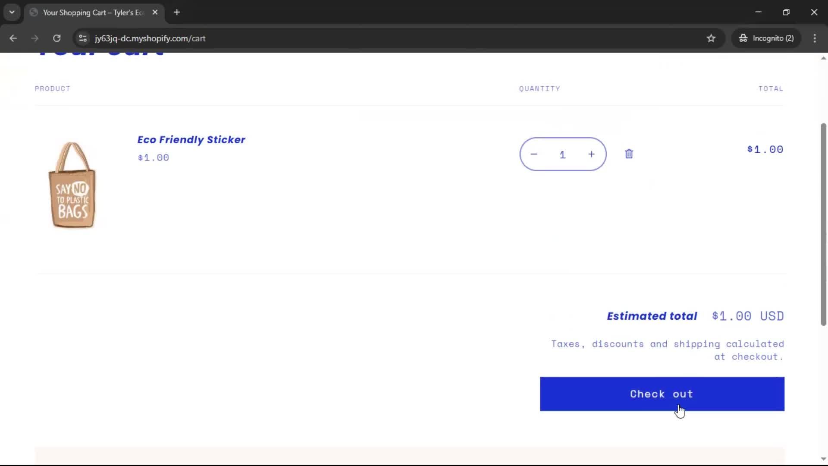The height and width of the screenshot is (466, 828).
Task: Open the Eco Friendly Sticker product link
Action: (191, 139)
